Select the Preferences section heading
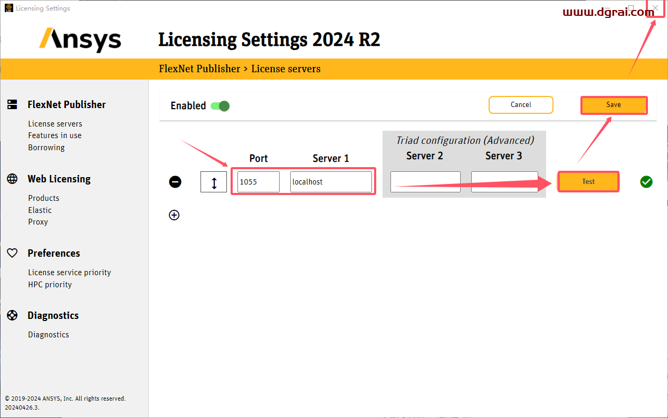The height and width of the screenshot is (418, 668). 54,253
